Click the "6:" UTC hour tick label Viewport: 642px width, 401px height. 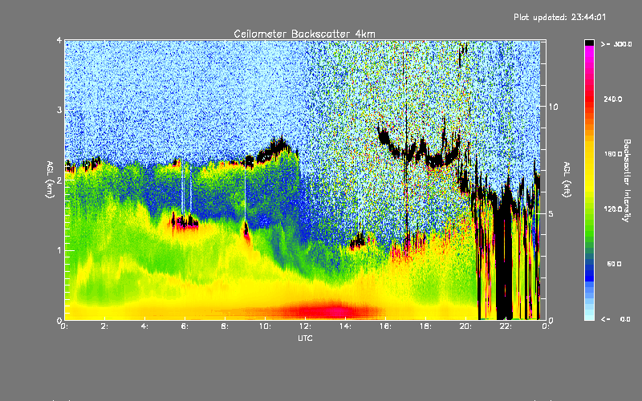pos(185,326)
